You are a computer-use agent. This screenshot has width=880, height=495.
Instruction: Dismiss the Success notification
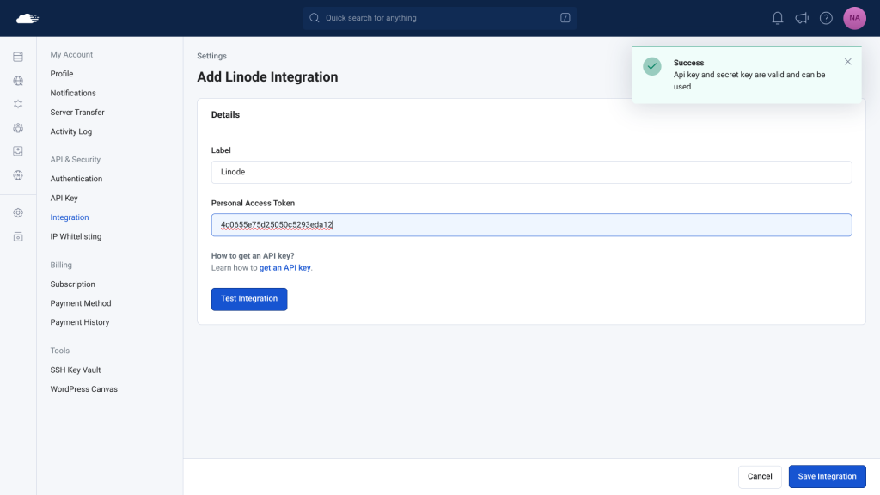[847, 62]
